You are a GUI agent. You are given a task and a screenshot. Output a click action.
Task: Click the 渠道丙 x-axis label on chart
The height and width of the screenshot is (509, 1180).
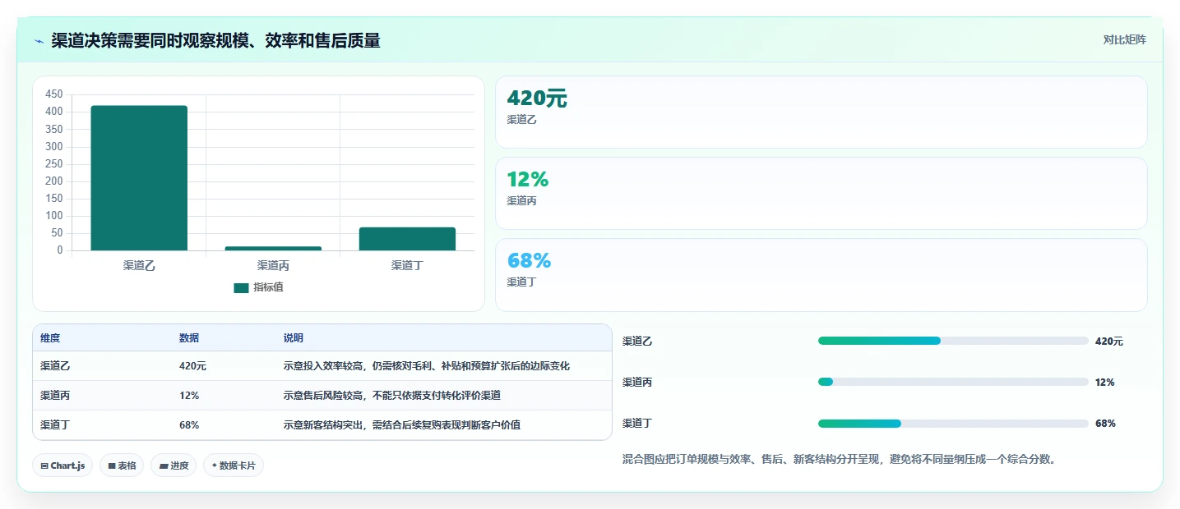273,265
